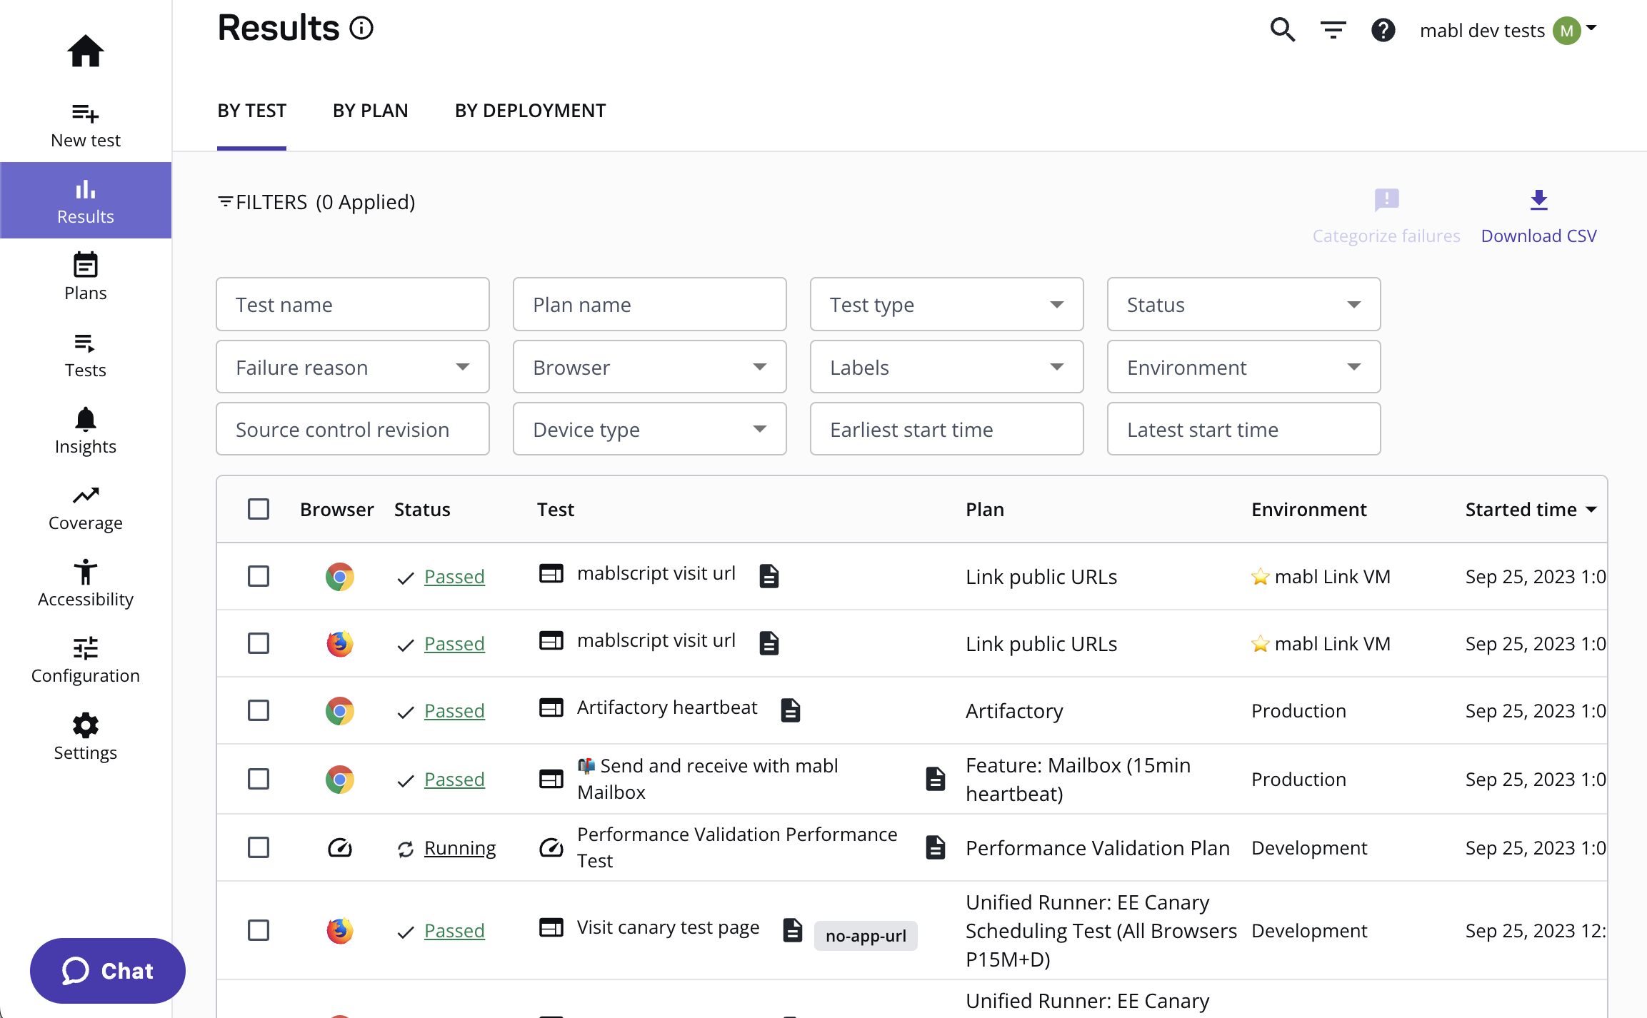The width and height of the screenshot is (1647, 1018).
Task: Switch to the BY DEPLOYMENT tab
Action: coord(530,111)
